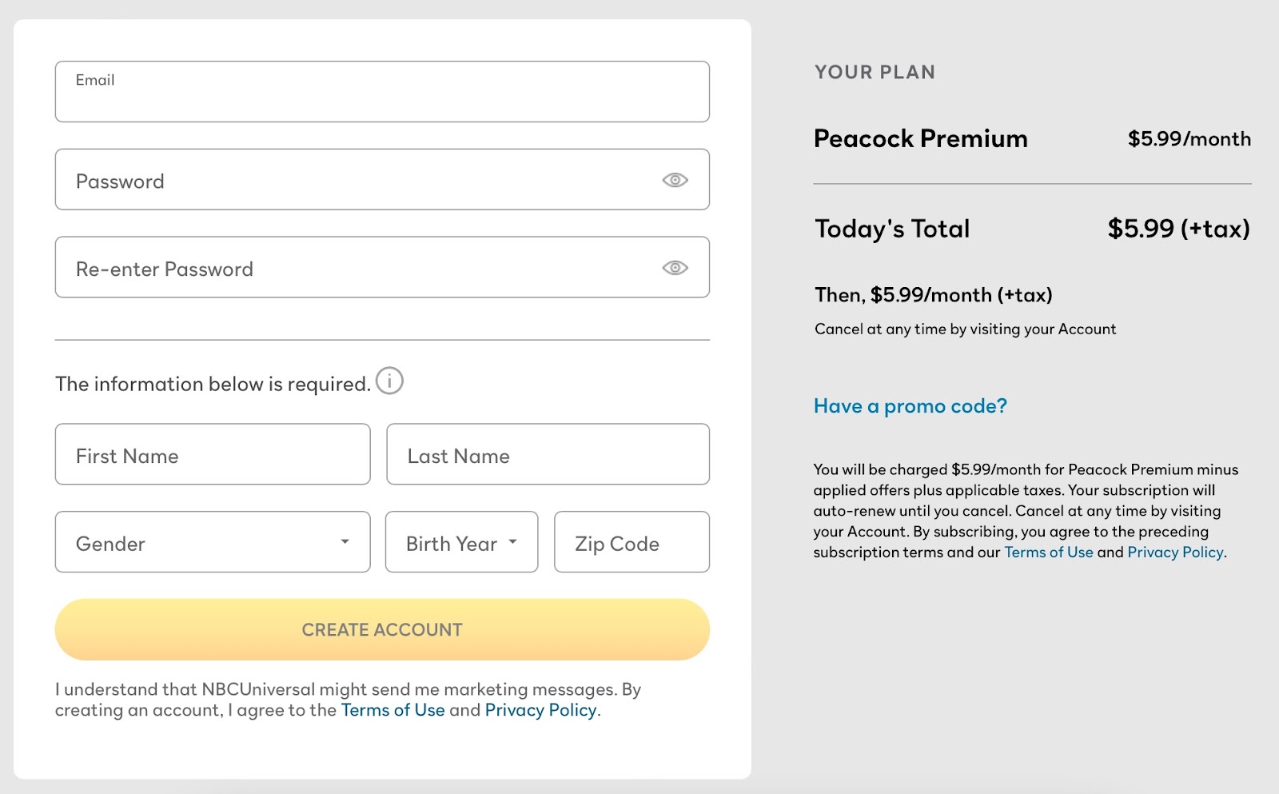Click the Today's Total price amount
The height and width of the screenshot is (794, 1279).
pyautogui.click(x=1178, y=229)
